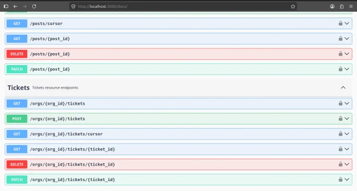Screen dimensions: 357x191
Task: Click the GET badge on /orgs/{org_id}/tickets/cursor
Action: pyautogui.click(x=17, y=134)
